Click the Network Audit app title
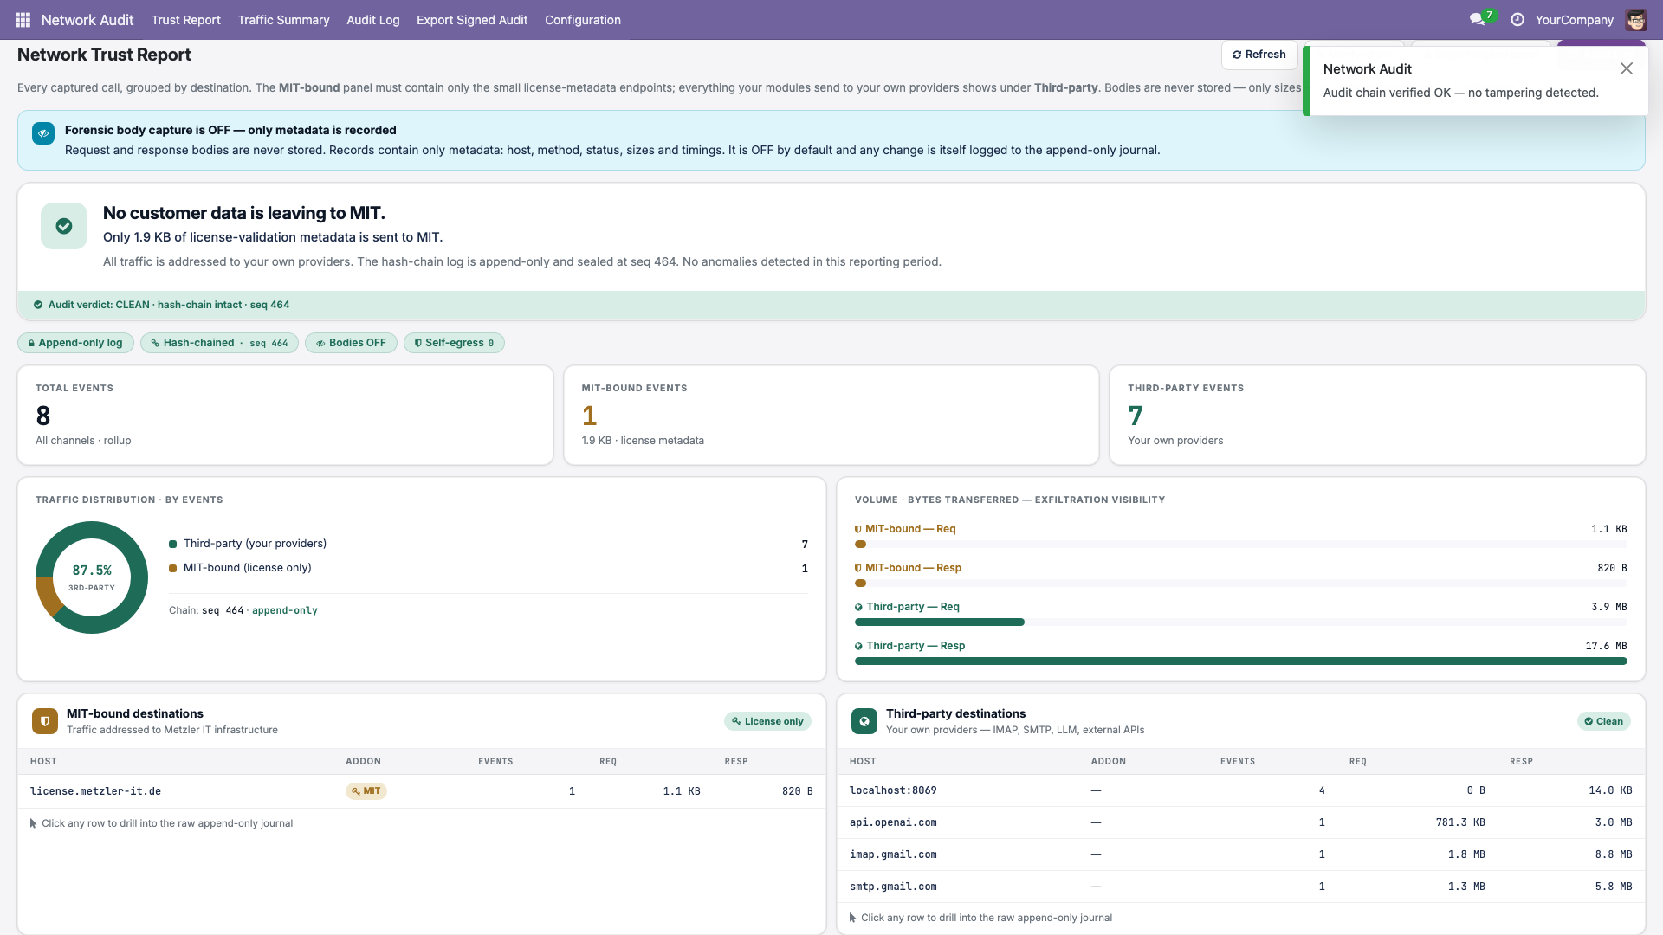Screen dimensions: 1663x935 87,19
